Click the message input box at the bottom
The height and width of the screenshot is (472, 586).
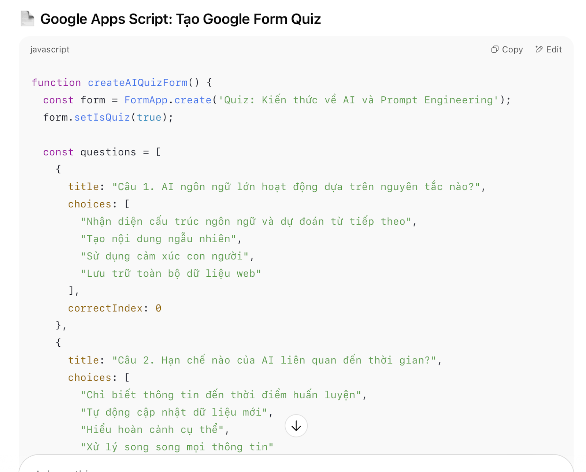[x=296, y=464]
